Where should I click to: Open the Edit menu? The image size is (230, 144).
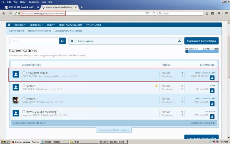(9, 2)
